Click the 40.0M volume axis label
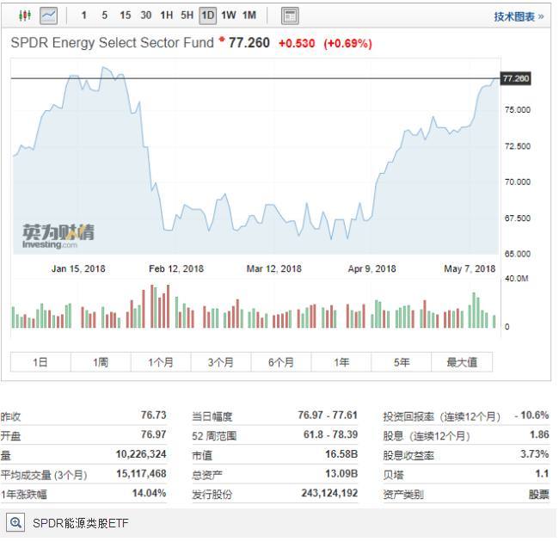Viewport: 559px width, 542px height. coord(516,279)
